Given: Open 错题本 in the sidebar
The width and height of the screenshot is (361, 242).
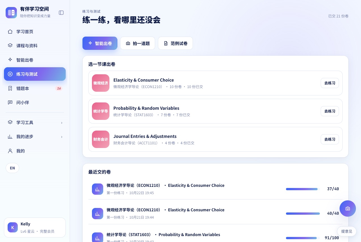Looking at the screenshot, I should (35, 88).
